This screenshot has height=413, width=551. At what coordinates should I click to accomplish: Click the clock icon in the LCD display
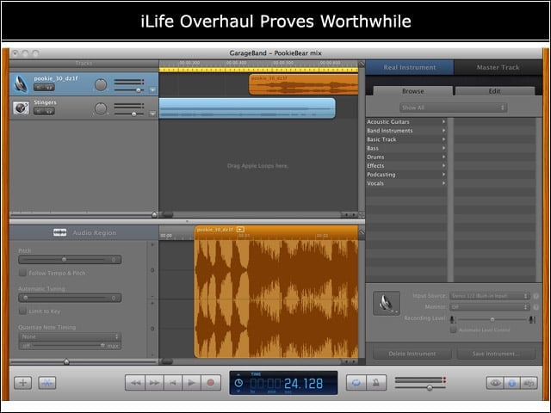coord(238,383)
